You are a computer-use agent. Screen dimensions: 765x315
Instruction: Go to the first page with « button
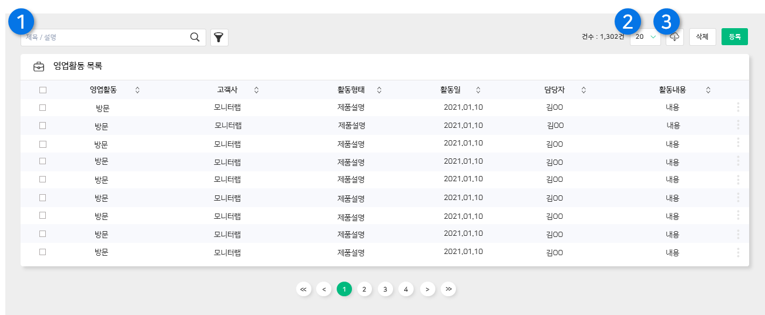coord(303,289)
